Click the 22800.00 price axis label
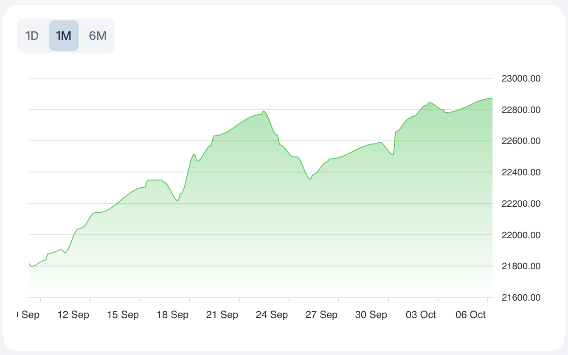 [521, 110]
